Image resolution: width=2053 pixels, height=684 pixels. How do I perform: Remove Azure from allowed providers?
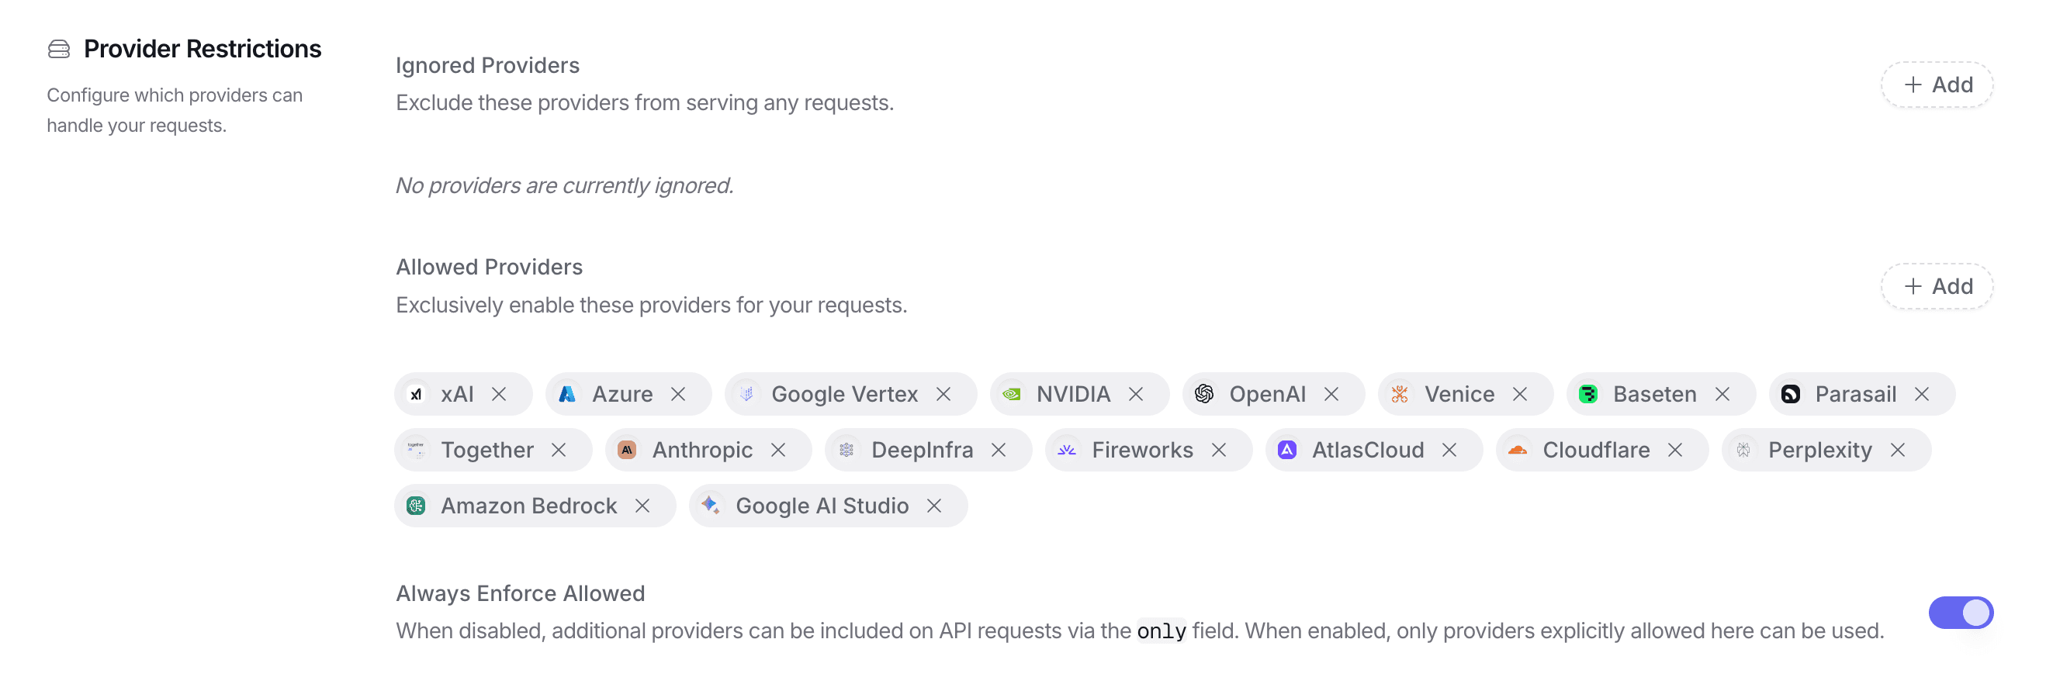coord(678,394)
